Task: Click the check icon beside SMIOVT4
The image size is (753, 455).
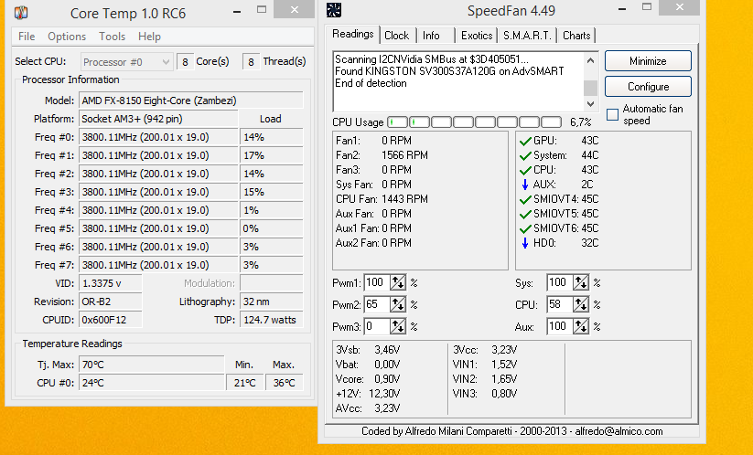Action: [x=525, y=199]
